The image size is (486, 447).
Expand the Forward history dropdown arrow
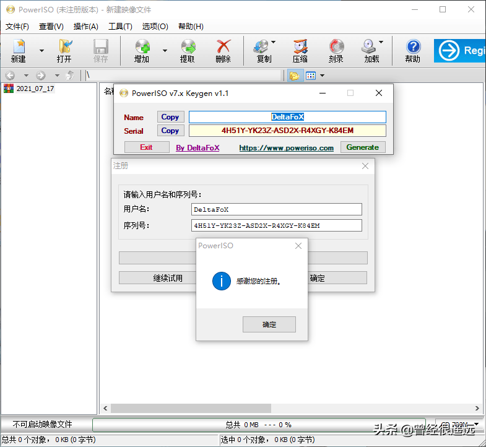click(x=57, y=76)
